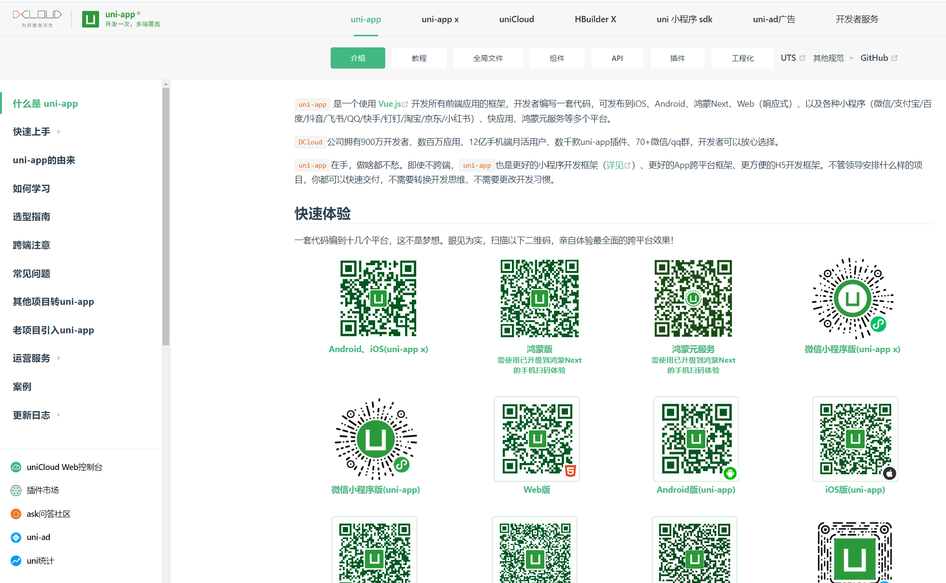
Task: Select the API nav button
Action: [x=617, y=58]
